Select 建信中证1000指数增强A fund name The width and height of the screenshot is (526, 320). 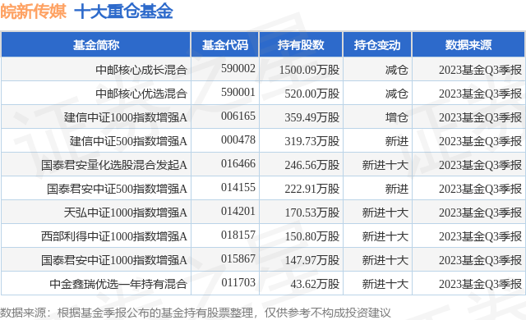click(126, 117)
